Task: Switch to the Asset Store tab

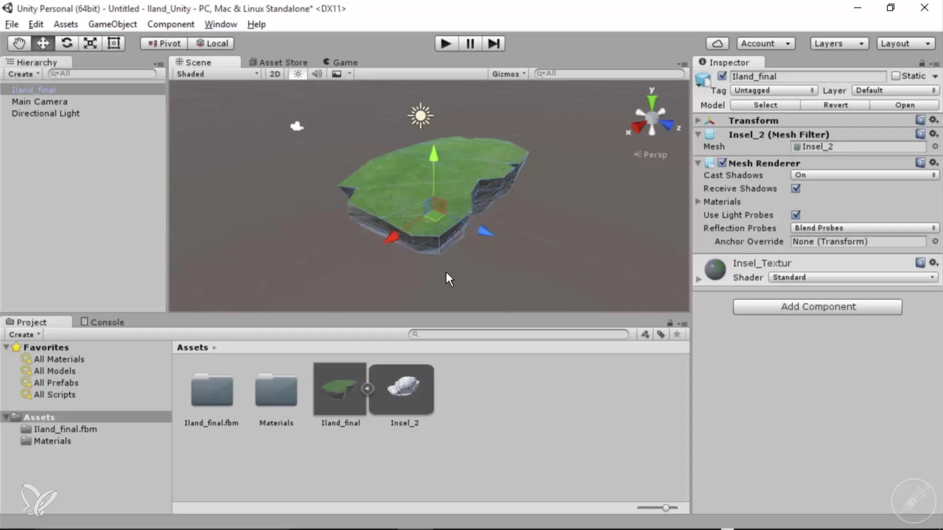Action: [278, 62]
